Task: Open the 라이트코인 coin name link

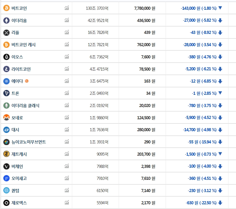Action: click(x=21, y=69)
